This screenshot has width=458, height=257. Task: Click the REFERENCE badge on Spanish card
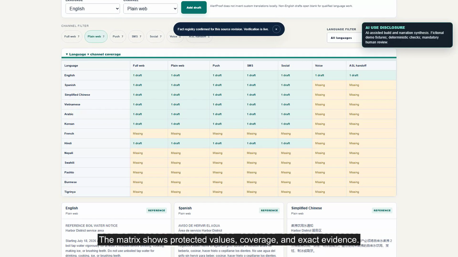269,211
